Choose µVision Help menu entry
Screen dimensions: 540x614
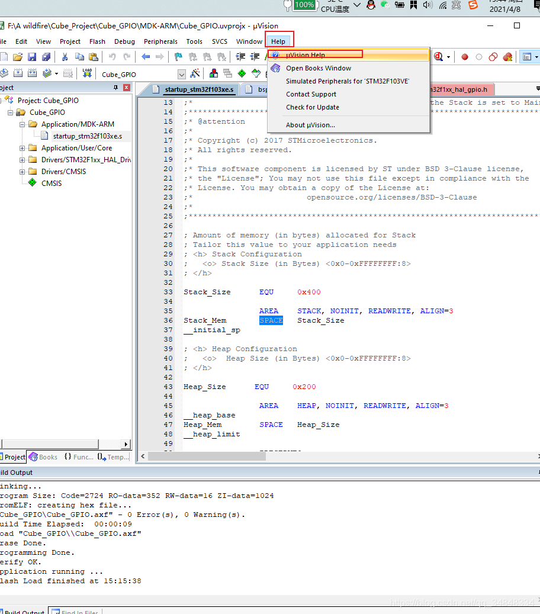pos(349,55)
